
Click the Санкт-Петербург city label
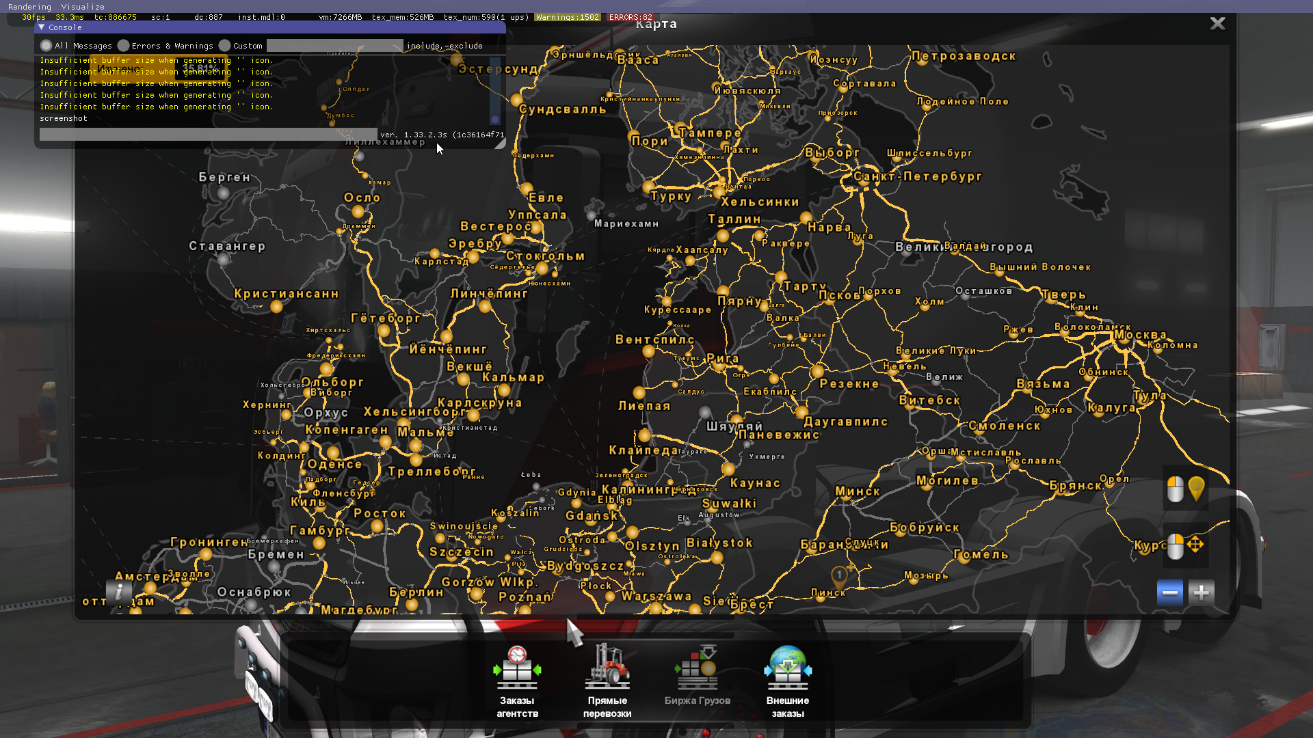[918, 176]
